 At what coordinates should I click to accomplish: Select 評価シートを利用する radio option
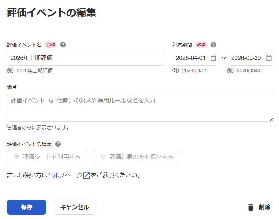coord(47,157)
